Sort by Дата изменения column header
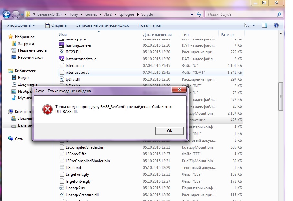Screen dimensions: 293x201 click(x=157, y=35)
